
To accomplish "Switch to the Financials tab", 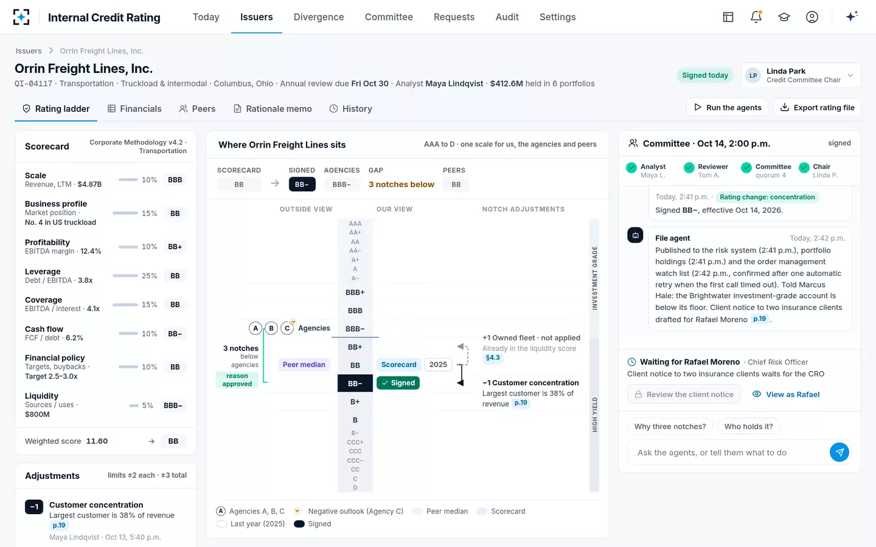I will tap(134, 109).
